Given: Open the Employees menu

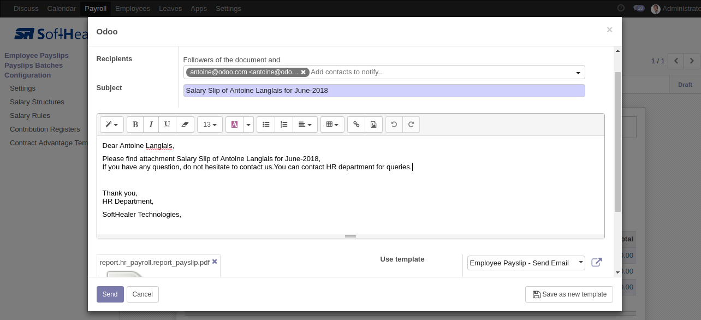Looking at the screenshot, I should pos(133,8).
